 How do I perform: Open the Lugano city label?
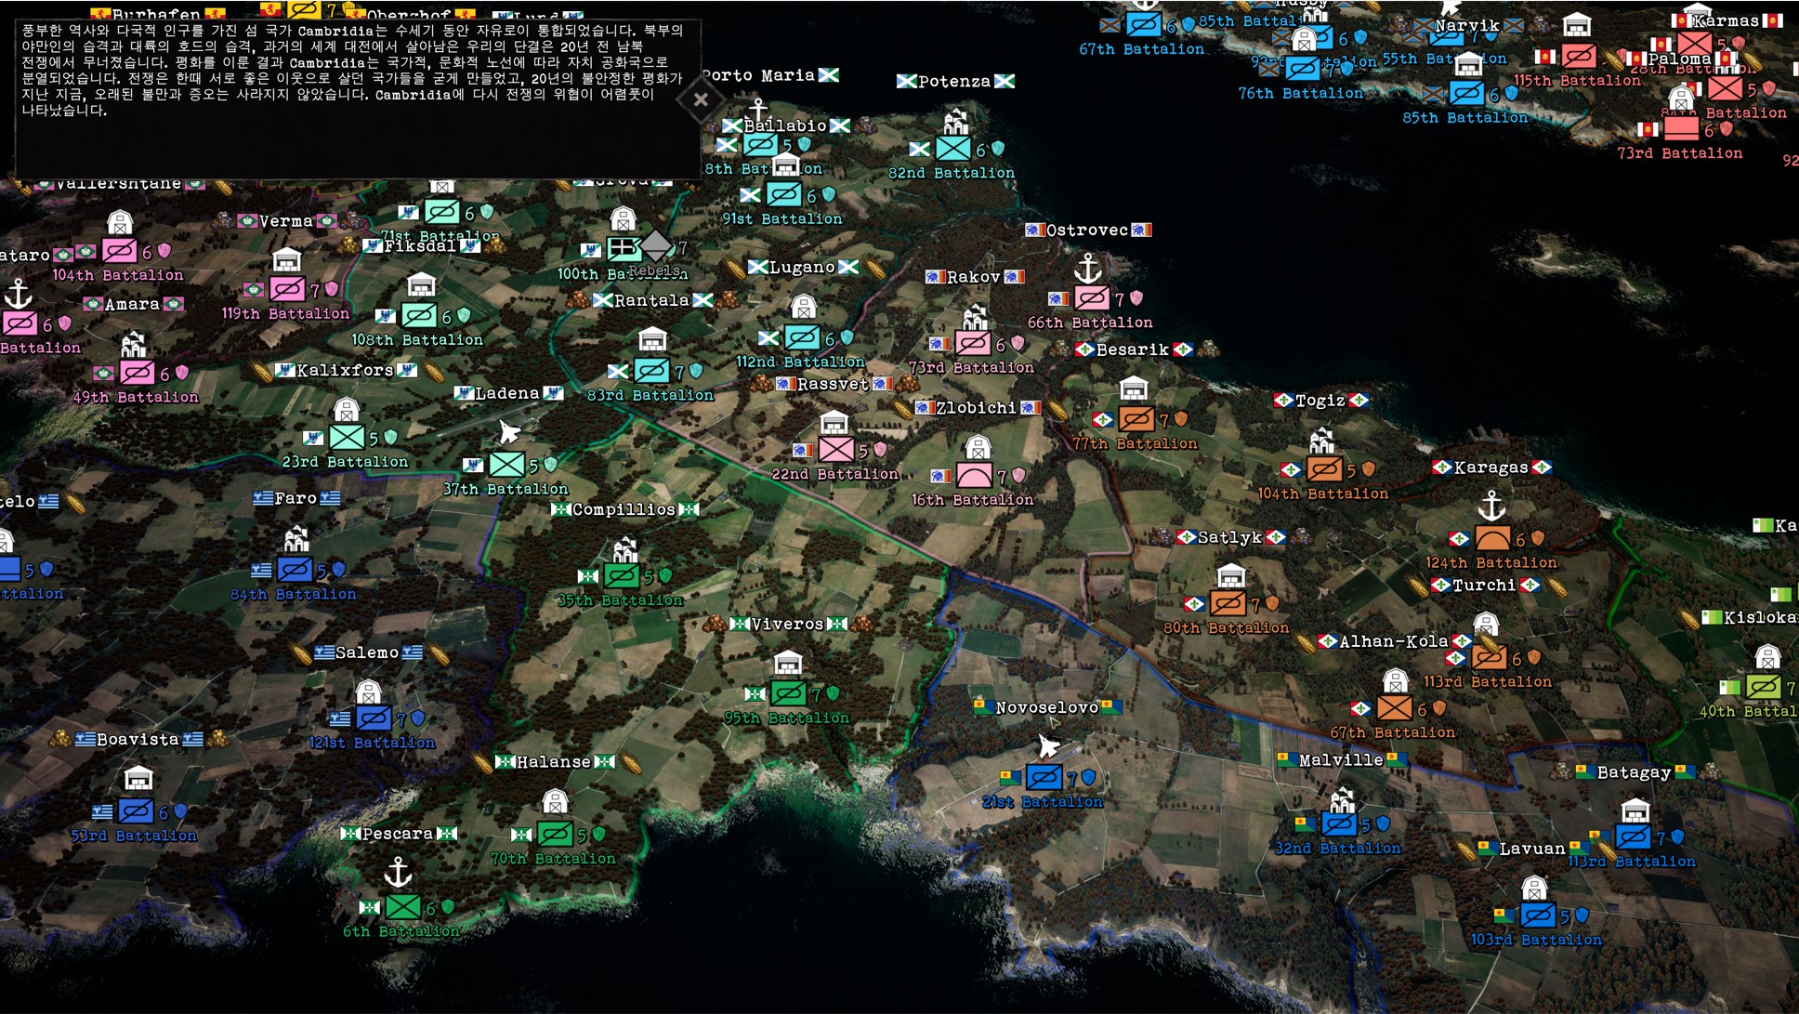(802, 268)
